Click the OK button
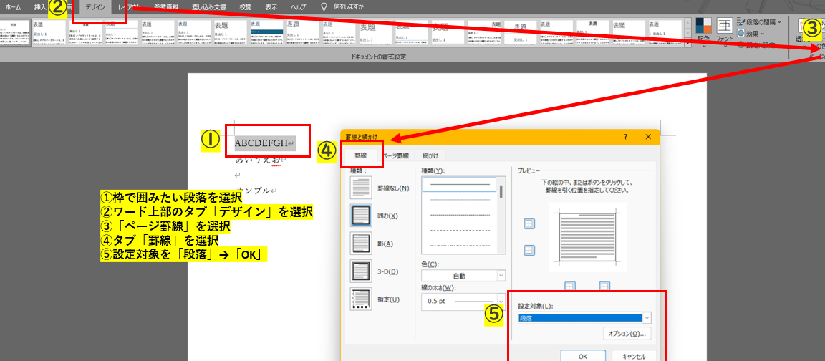 (582, 356)
